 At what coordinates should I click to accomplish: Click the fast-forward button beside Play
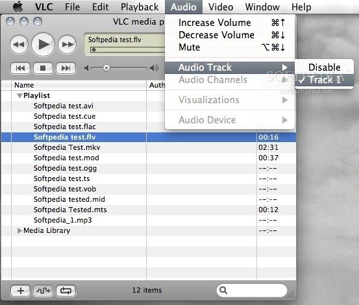68,44
